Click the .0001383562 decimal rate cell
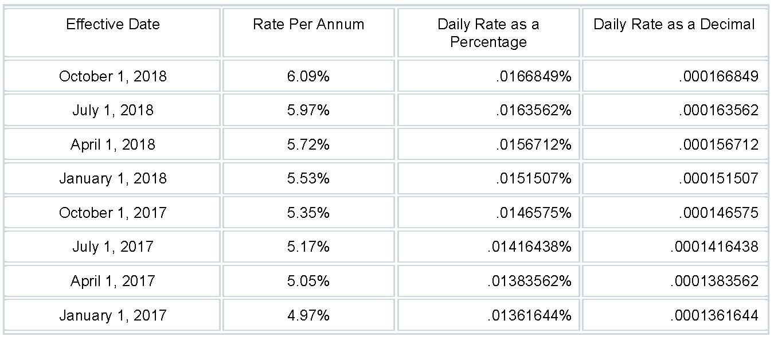774x340 pixels. point(714,281)
